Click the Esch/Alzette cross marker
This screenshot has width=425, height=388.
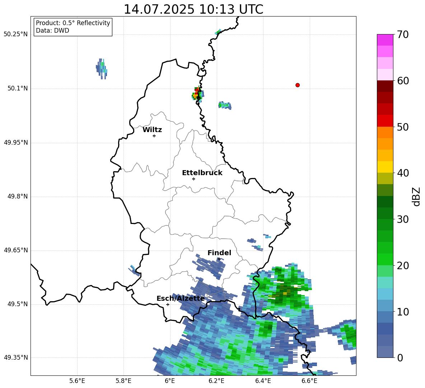click(x=168, y=304)
